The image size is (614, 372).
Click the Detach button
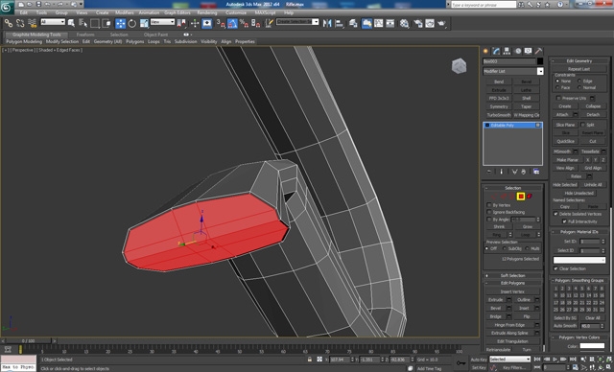[x=593, y=115]
